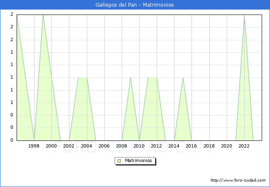
Task: Open the www.foro-ciudad.com link
Action: [238, 180]
